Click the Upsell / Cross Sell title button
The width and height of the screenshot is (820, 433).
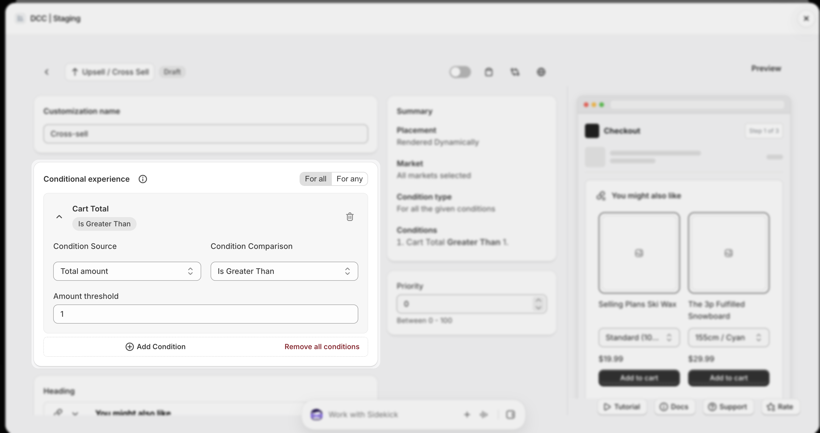[x=110, y=72]
